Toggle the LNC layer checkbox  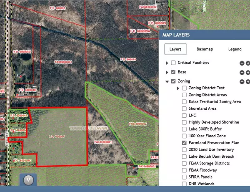point(184,115)
